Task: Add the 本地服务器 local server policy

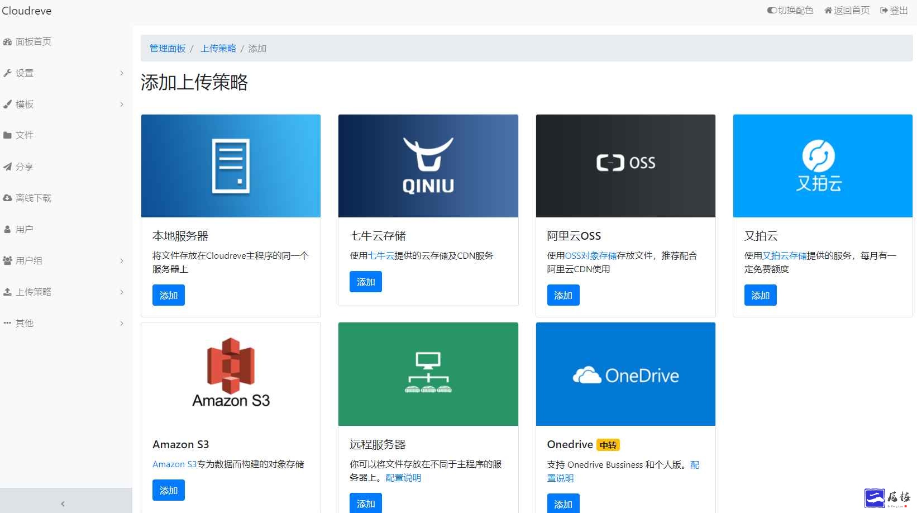Action: [x=169, y=295]
